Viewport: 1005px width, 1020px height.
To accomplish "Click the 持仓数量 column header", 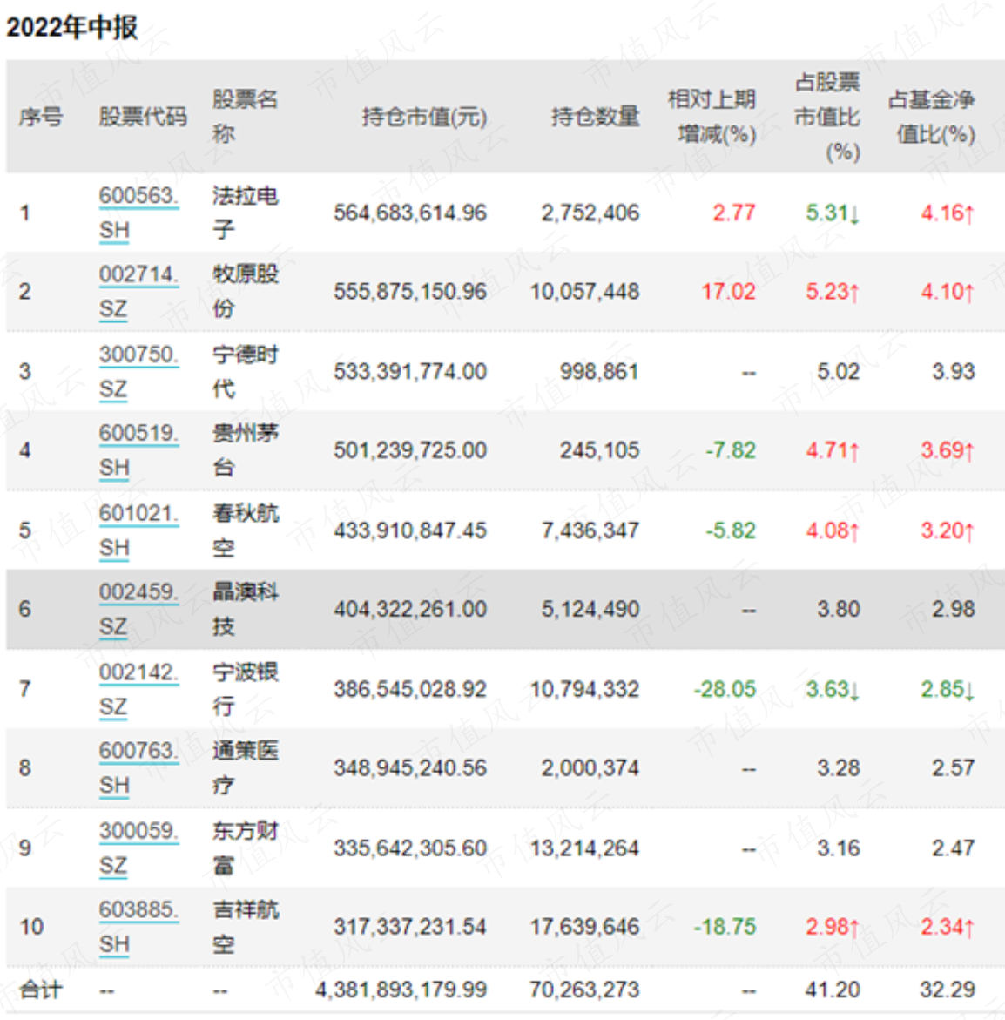I will 595,117.
